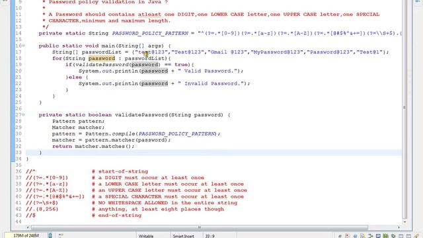Click the comment # start-of-string

(x=120, y=172)
